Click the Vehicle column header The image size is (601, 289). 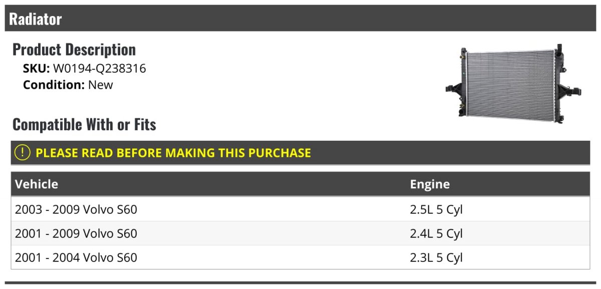37,184
